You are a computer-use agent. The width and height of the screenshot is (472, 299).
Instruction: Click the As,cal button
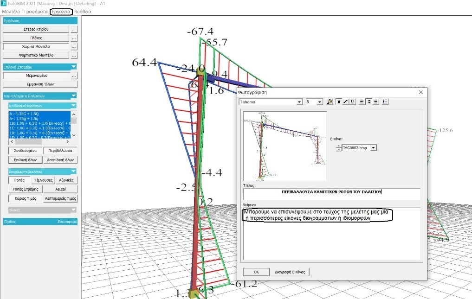pos(60,189)
